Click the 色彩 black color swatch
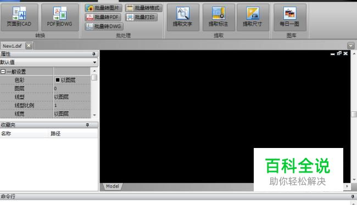357x205 pixels. point(58,80)
